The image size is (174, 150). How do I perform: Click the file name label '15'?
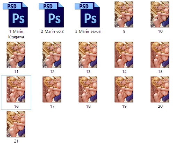coord(160,72)
